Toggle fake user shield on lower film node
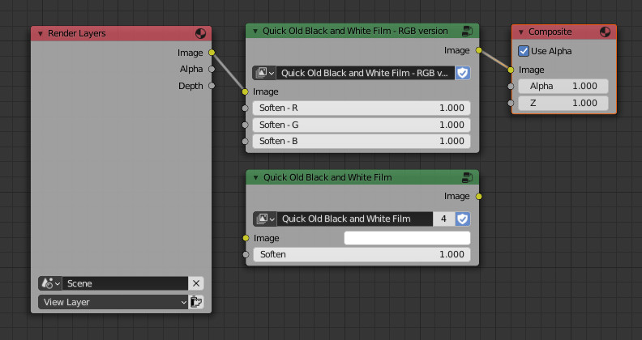The image size is (642, 340). click(x=463, y=219)
